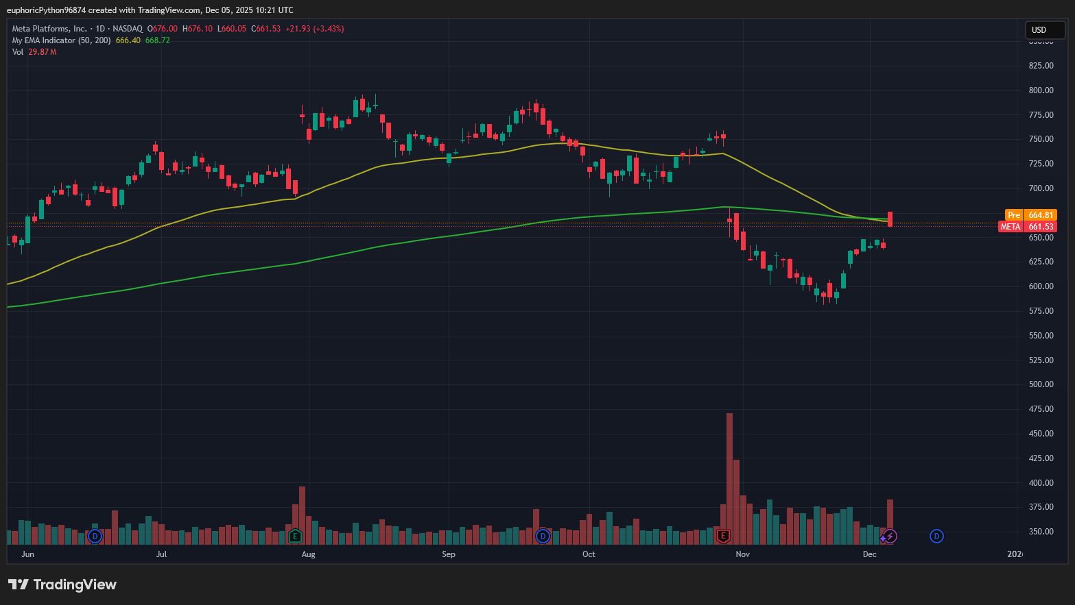1075x605 pixels.
Task: Click the Dec label on time axis
Action: pyautogui.click(x=870, y=554)
